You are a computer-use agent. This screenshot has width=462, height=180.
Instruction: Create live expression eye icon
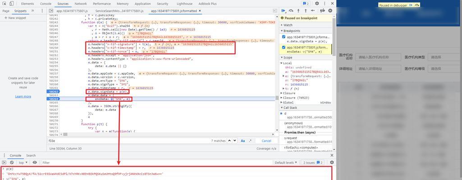tap(35, 162)
